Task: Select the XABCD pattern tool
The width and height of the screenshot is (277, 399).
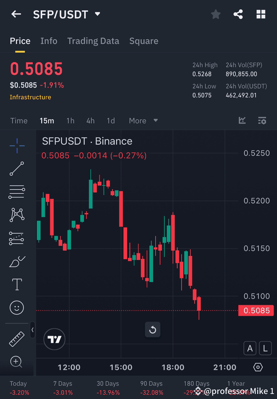Action: tap(17, 215)
